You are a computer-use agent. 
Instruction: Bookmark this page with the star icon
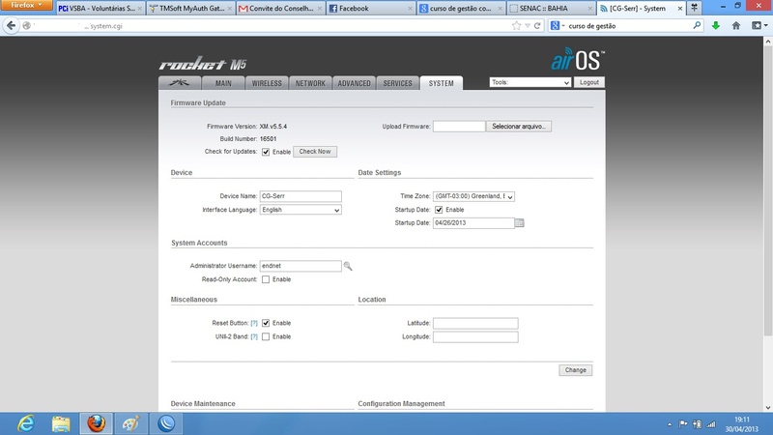pyautogui.click(x=516, y=26)
